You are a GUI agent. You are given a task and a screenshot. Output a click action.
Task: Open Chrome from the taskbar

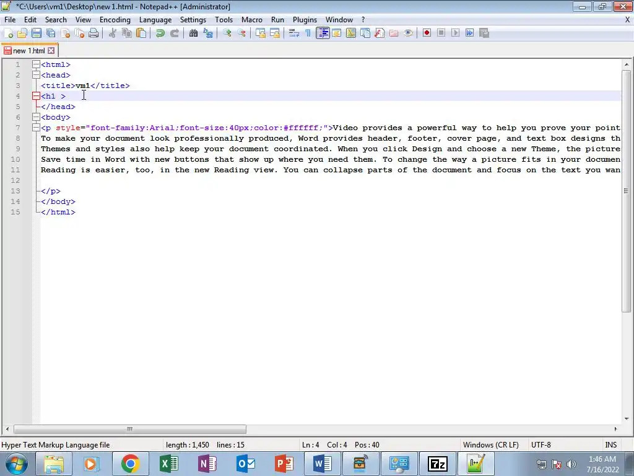130,464
